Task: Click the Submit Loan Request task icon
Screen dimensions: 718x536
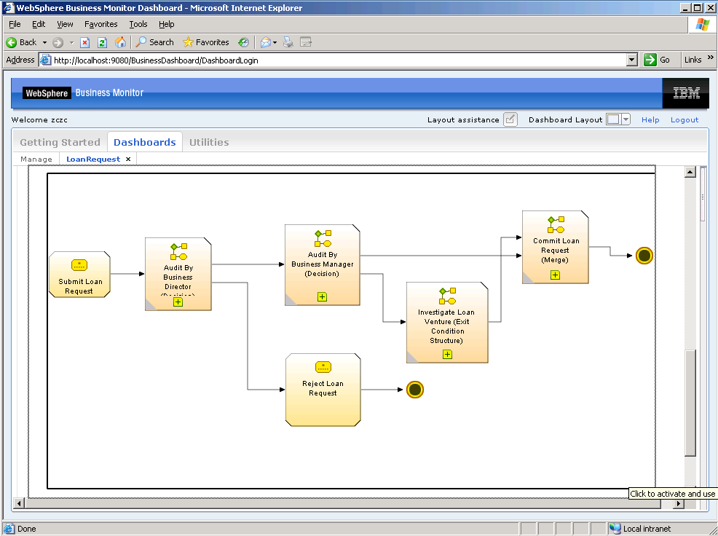Action: pyautogui.click(x=79, y=265)
